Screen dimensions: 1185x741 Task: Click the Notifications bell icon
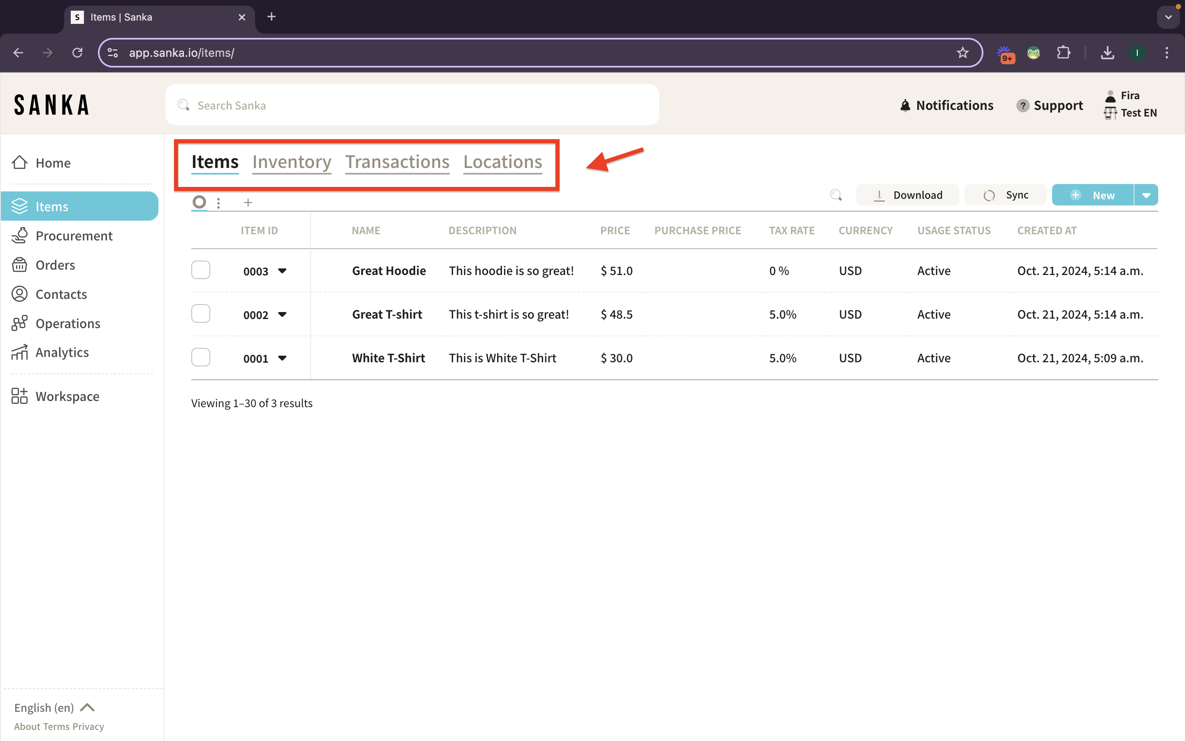(905, 105)
